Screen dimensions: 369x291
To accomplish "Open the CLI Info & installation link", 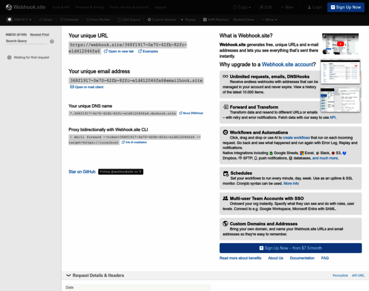I will [x=134, y=142].
